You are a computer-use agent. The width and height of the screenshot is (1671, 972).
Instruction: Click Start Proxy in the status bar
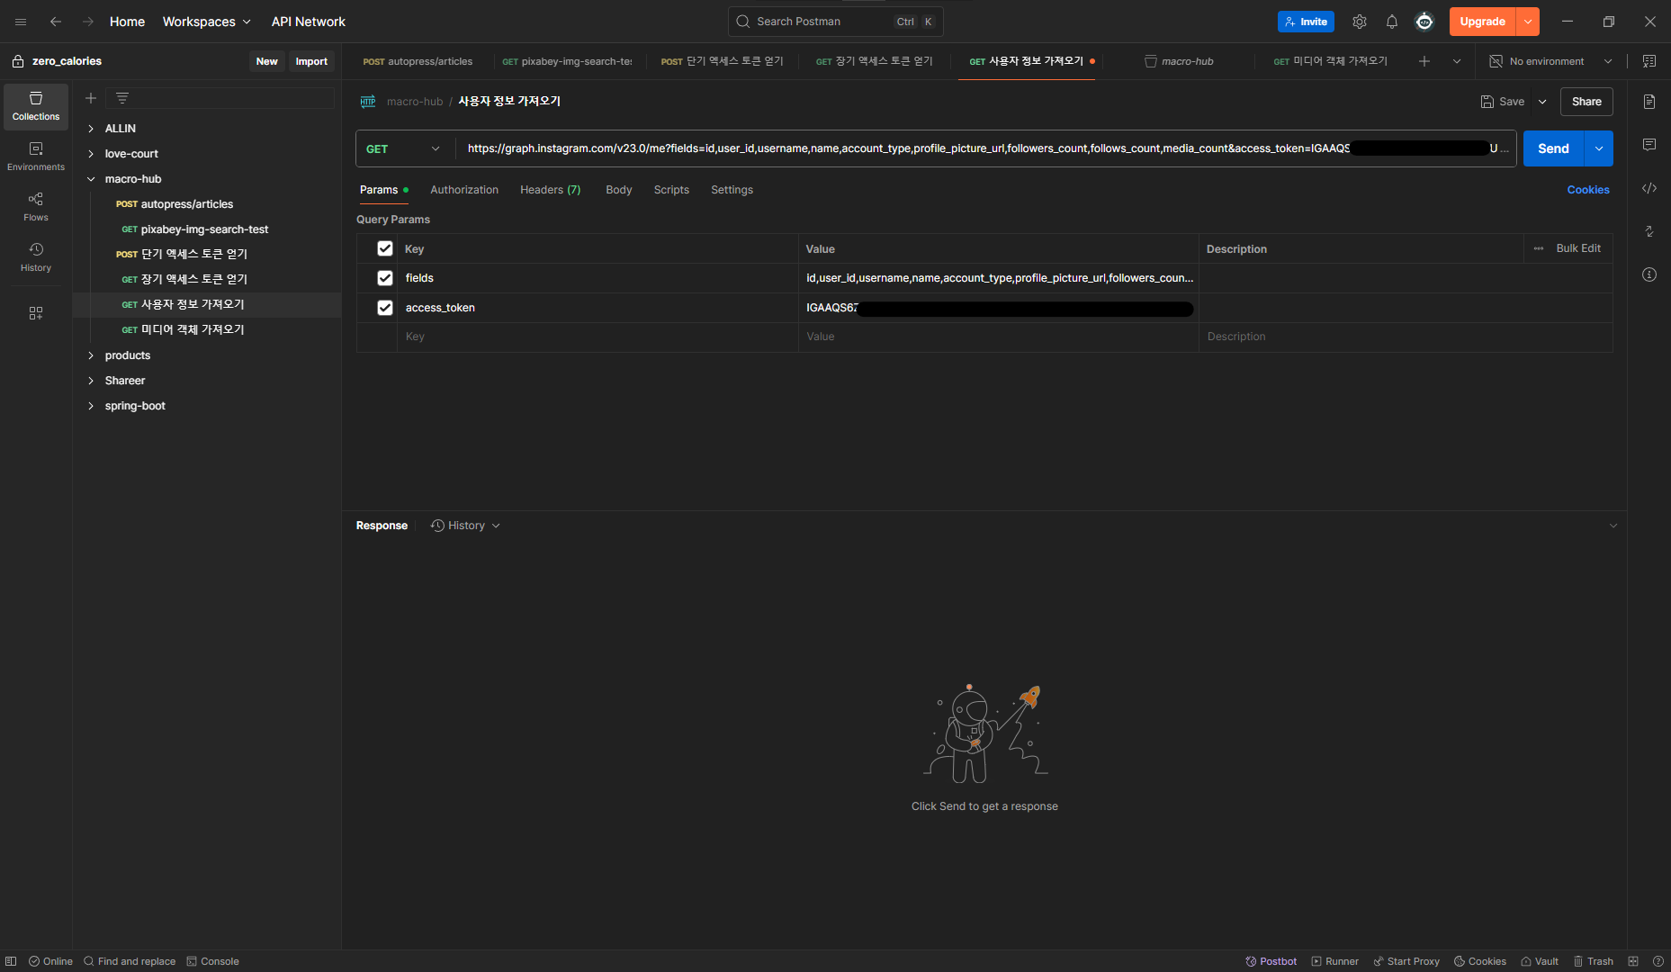[x=1406, y=961]
